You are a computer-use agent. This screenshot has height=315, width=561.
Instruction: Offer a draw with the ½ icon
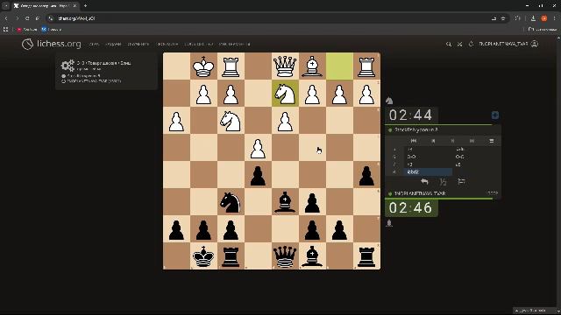pyautogui.click(x=443, y=182)
